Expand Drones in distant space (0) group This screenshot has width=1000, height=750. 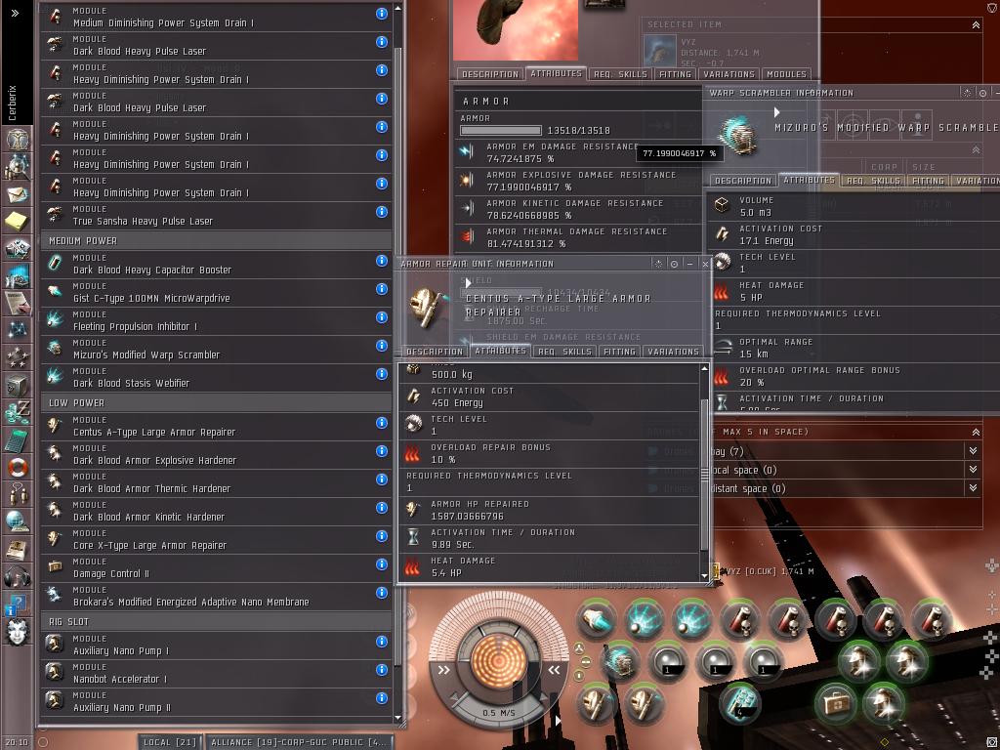tap(973, 488)
